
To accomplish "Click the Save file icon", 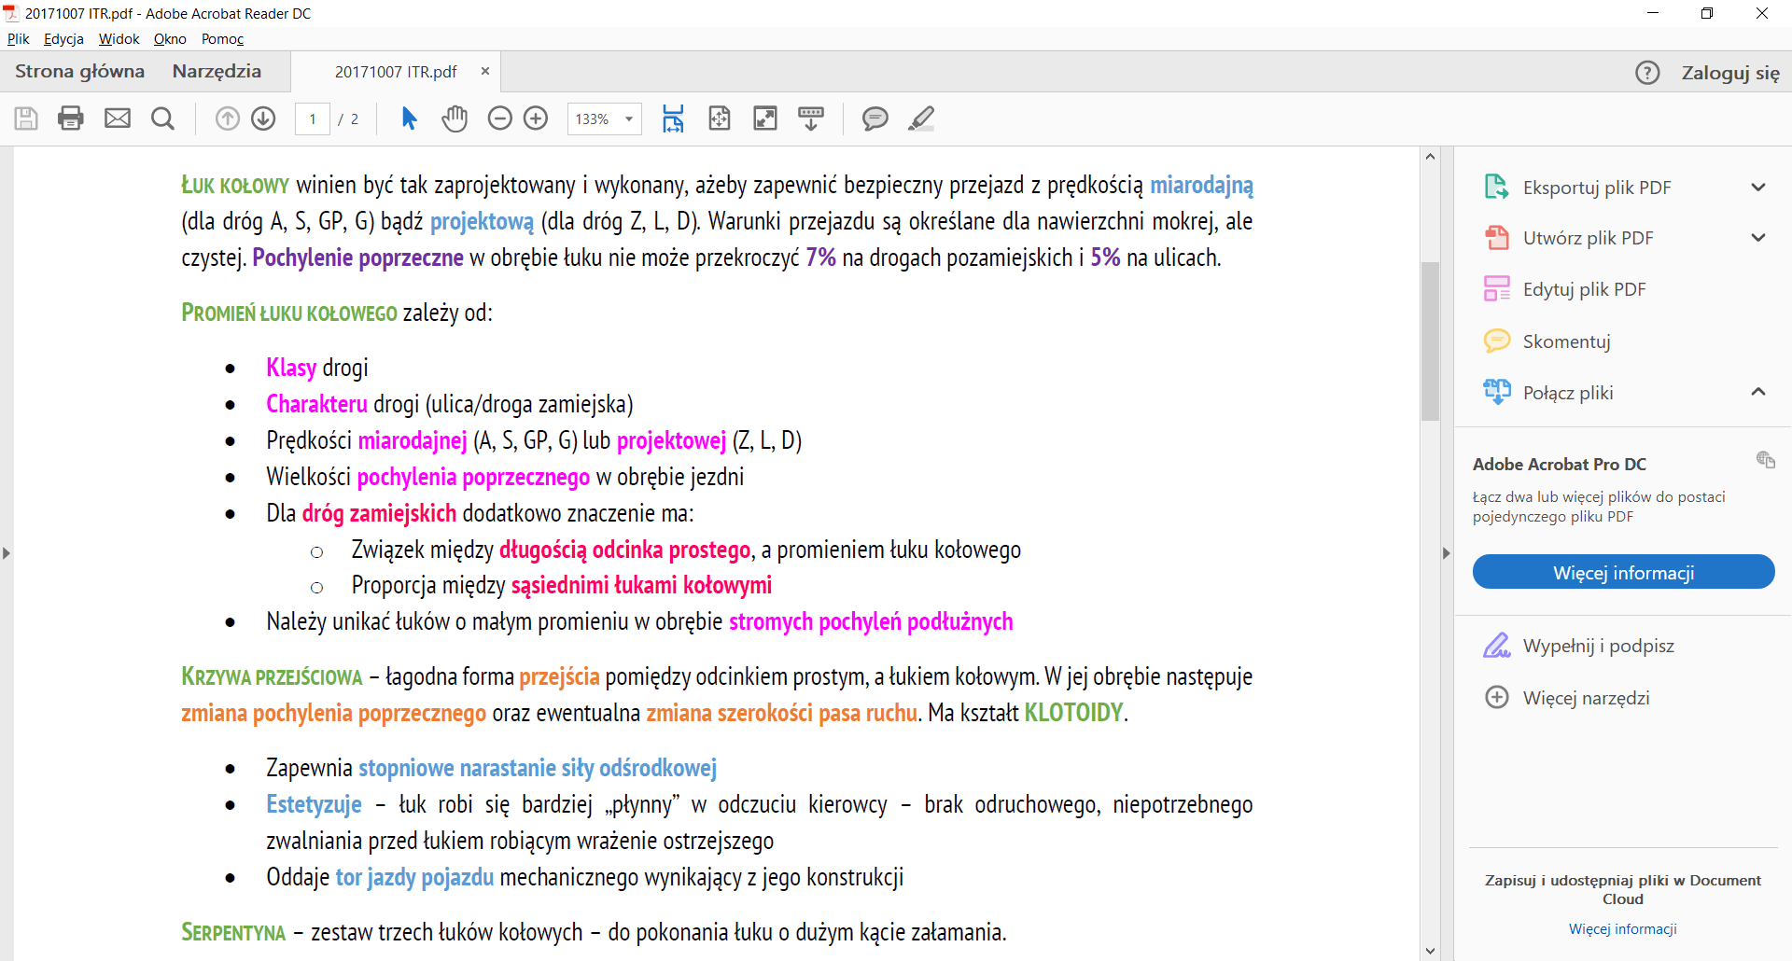I will [26, 118].
